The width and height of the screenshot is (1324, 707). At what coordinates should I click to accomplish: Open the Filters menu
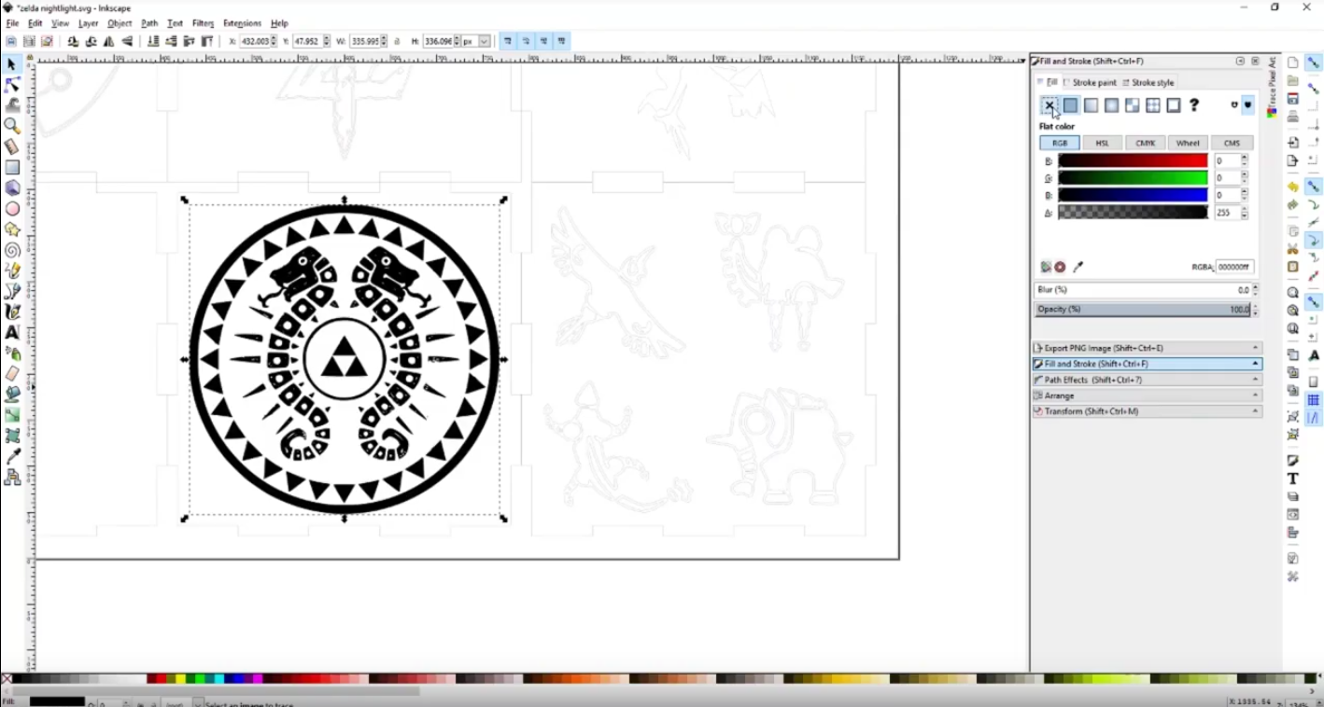coord(203,23)
